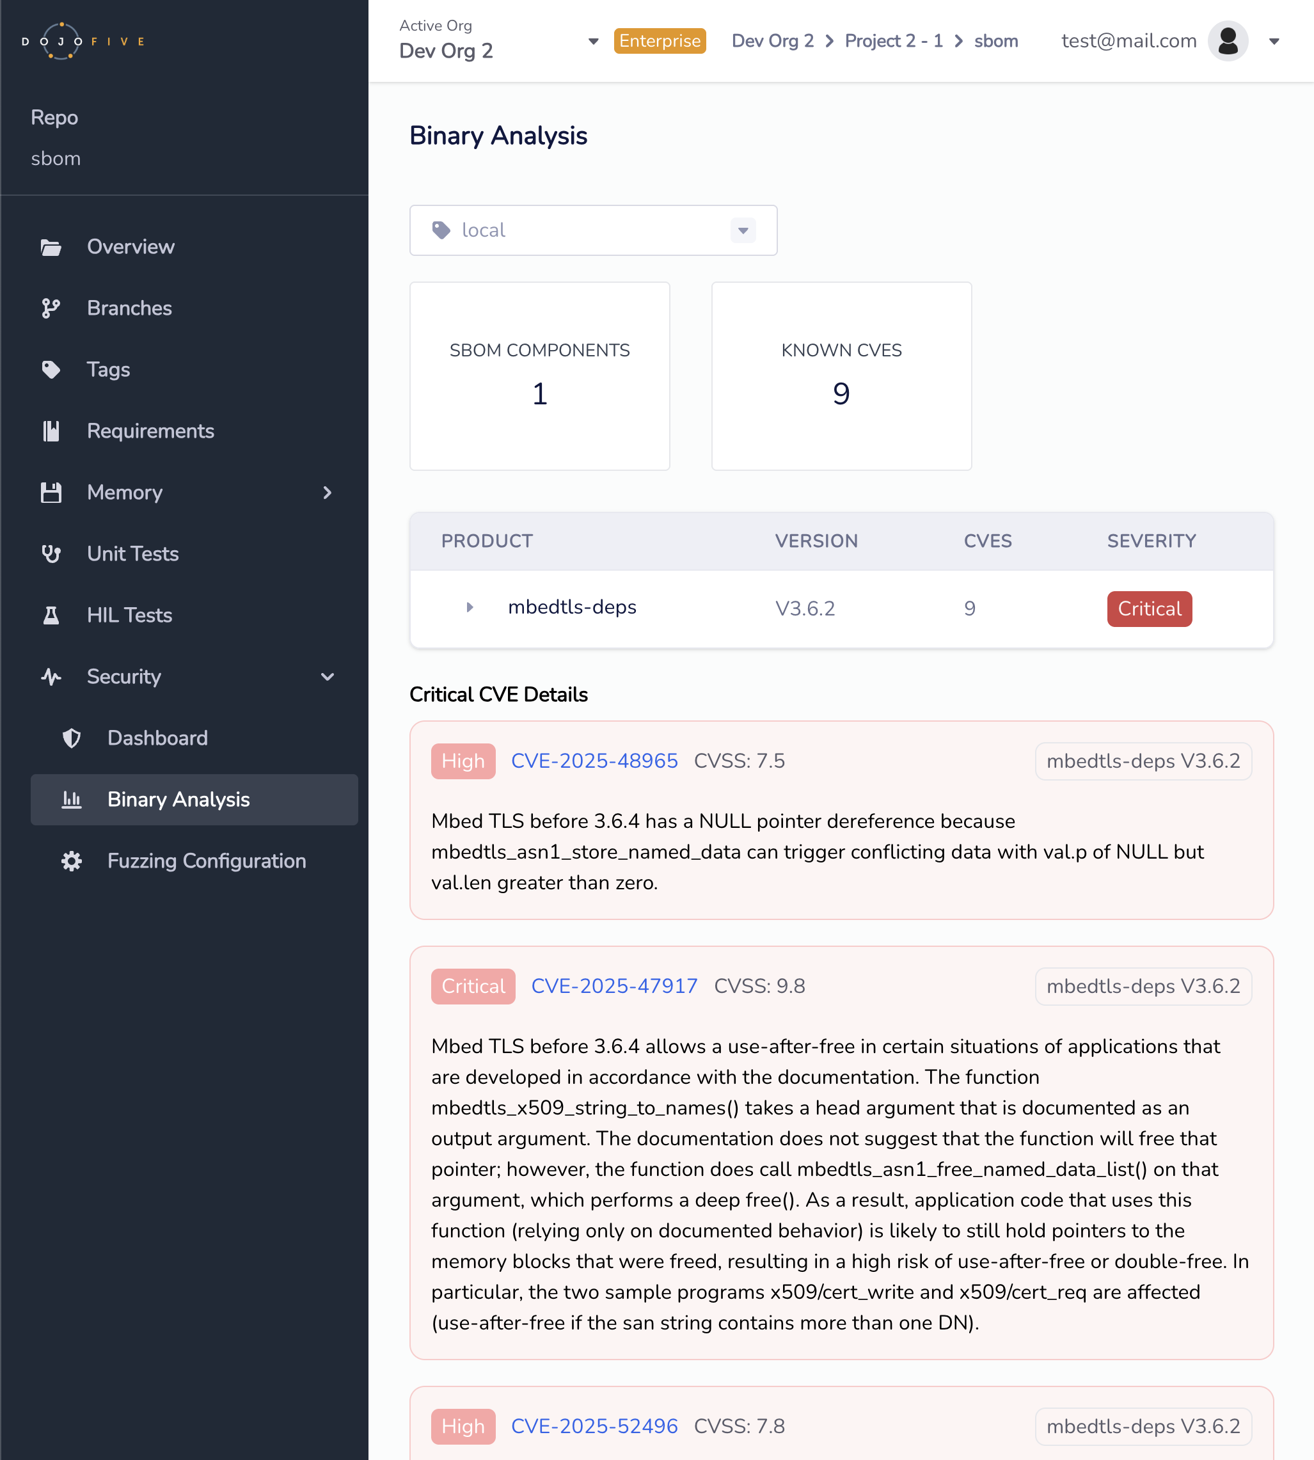Open the user account menu arrow
The height and width of the screenshot is (1460, 1314).
(x=1274, y=41)
